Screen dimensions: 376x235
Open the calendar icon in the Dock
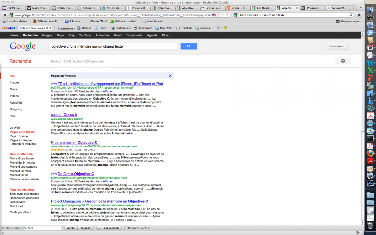click(370, 48)
